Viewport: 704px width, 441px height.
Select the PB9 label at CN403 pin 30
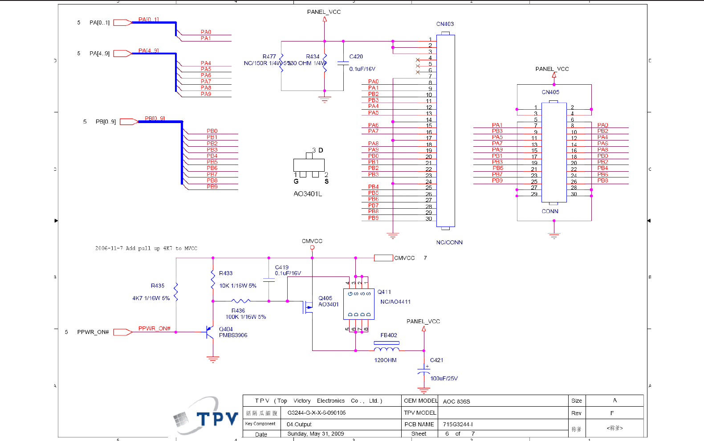(373, 218)
